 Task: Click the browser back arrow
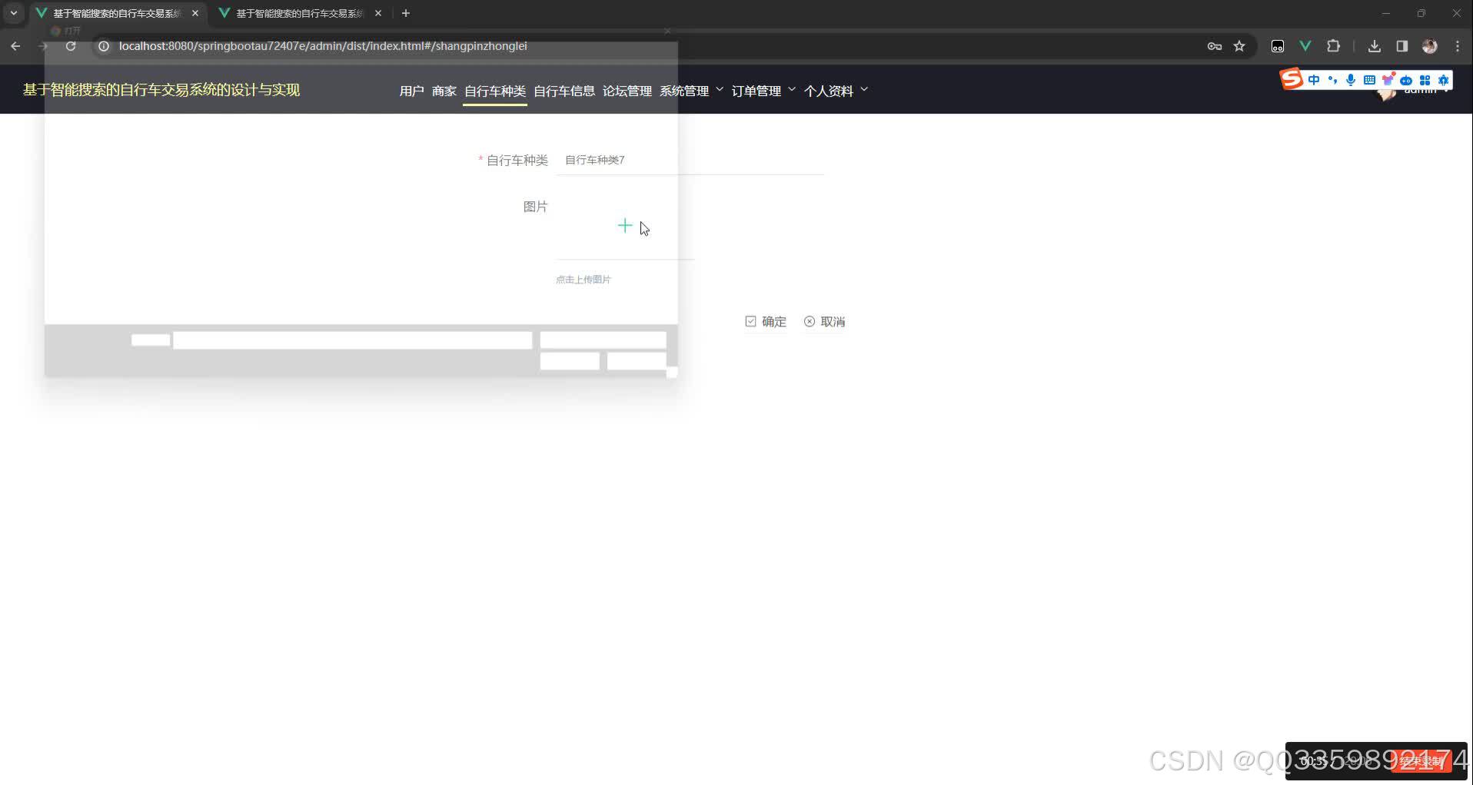15,46
